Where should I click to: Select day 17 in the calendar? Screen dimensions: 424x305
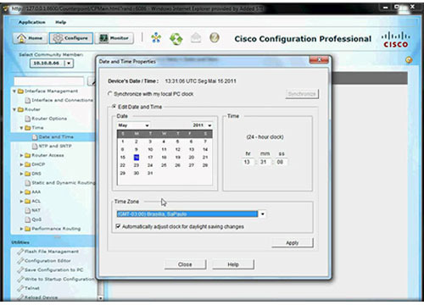tap(150, 158)
